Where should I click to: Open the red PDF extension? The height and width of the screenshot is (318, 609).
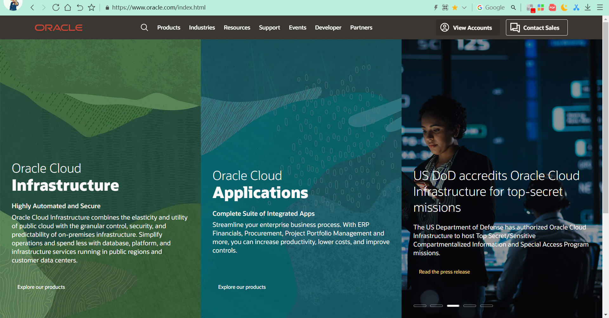coord(552,7)
